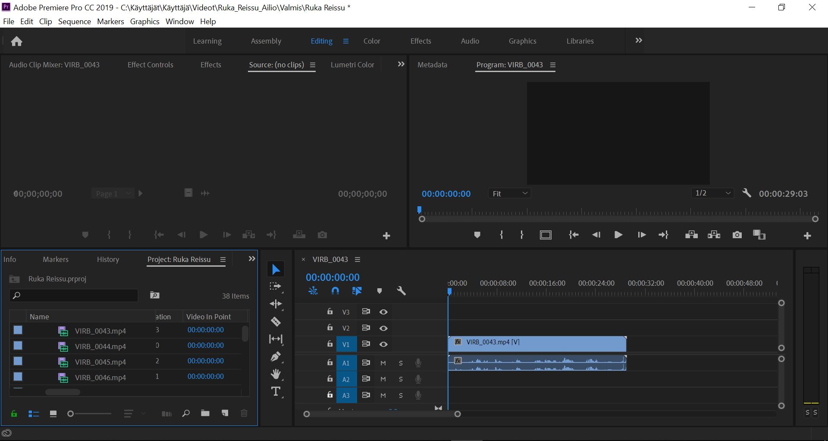Select the Ripple Edit tool

click(x=276, y=304)
